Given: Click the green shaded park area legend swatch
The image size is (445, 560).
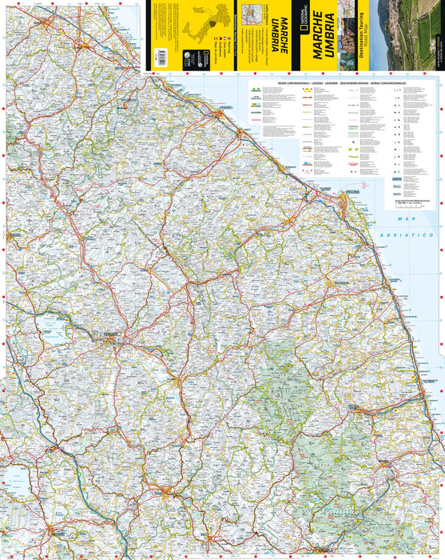Looking at the screenshot, I should coord(354,135).
